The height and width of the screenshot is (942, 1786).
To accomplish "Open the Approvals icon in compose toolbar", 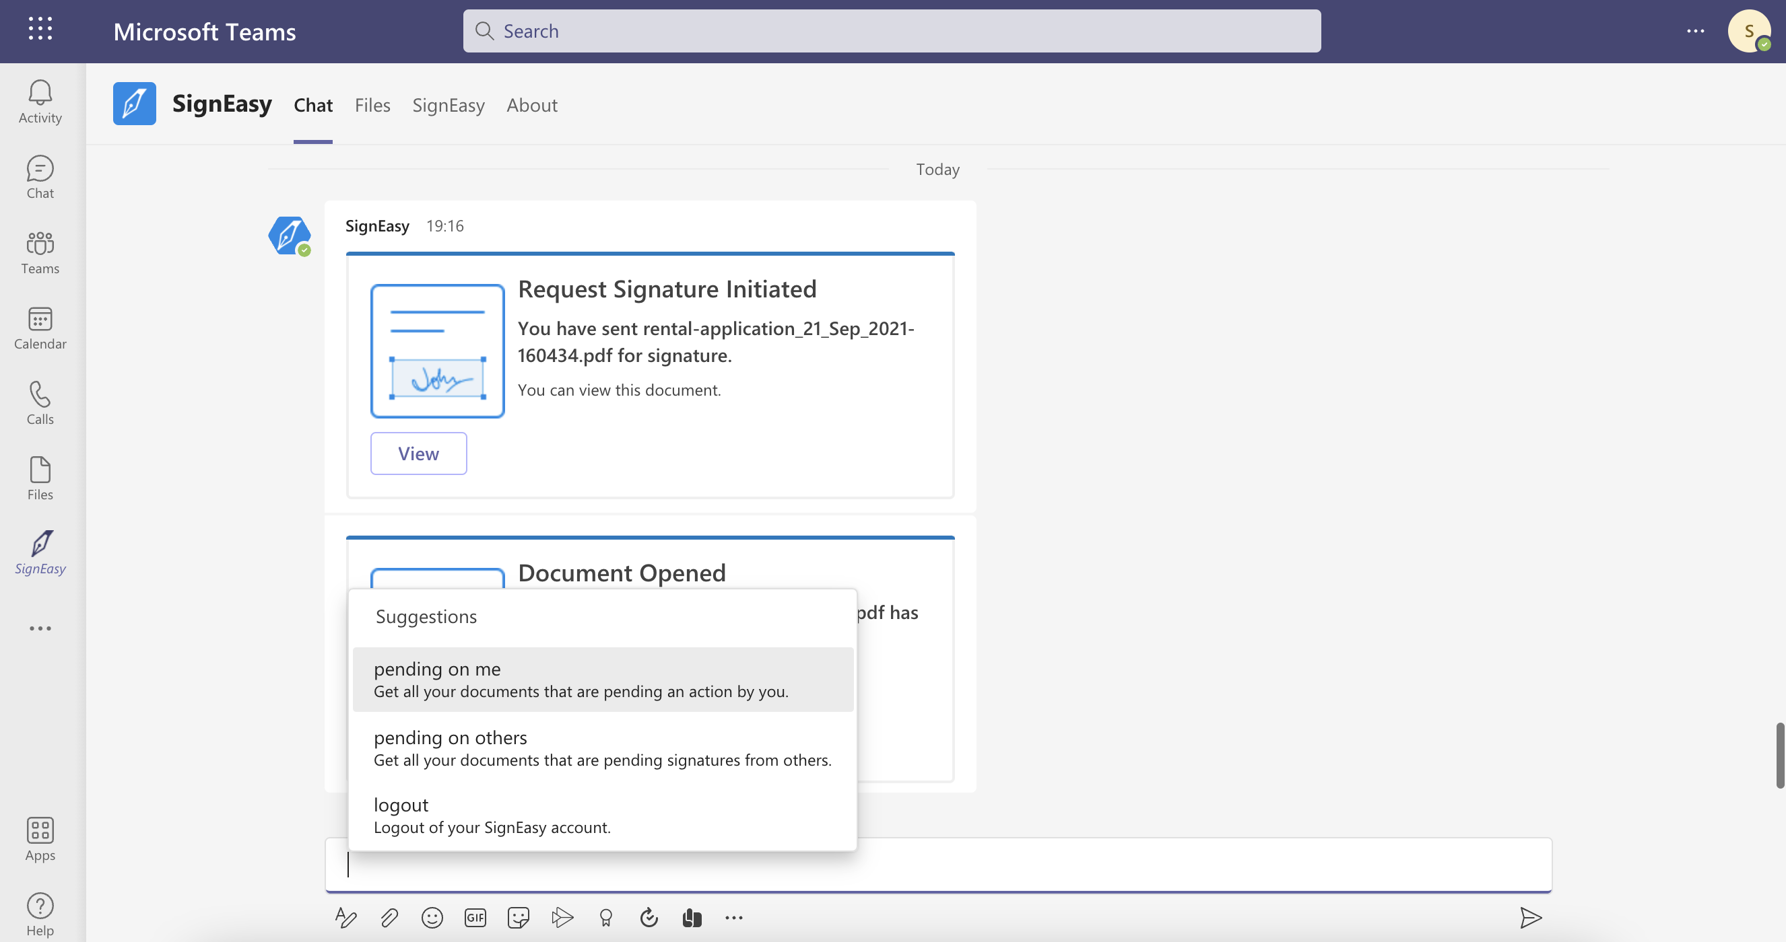I will (649, 918).
